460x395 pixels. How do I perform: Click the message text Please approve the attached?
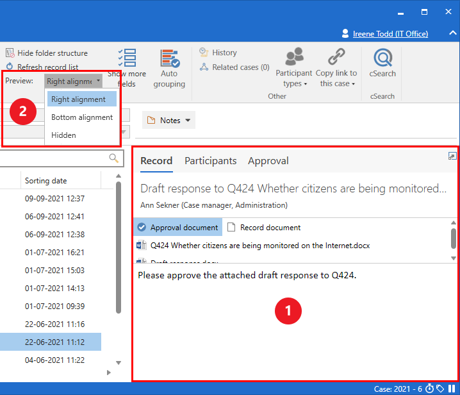247,275
